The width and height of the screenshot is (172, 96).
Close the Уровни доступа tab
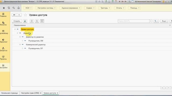point(58,93)
